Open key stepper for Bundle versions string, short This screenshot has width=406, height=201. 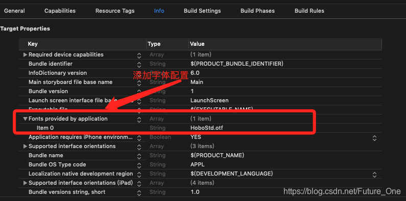(x=139, y=193)
